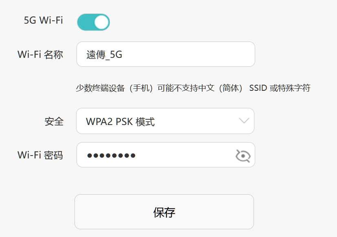
Task: Disable the 5G Wi-Fi switch
Action: pyautogui.click(x=93, y=22)
